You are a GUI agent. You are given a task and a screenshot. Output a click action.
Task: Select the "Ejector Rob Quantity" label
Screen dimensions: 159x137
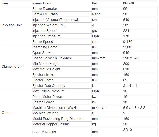pos(49,86)
